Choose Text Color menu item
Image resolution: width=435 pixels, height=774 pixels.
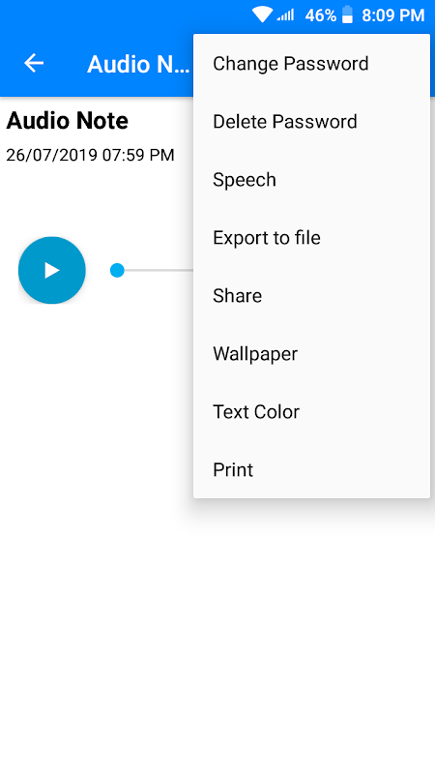click(x=311, y=412)
